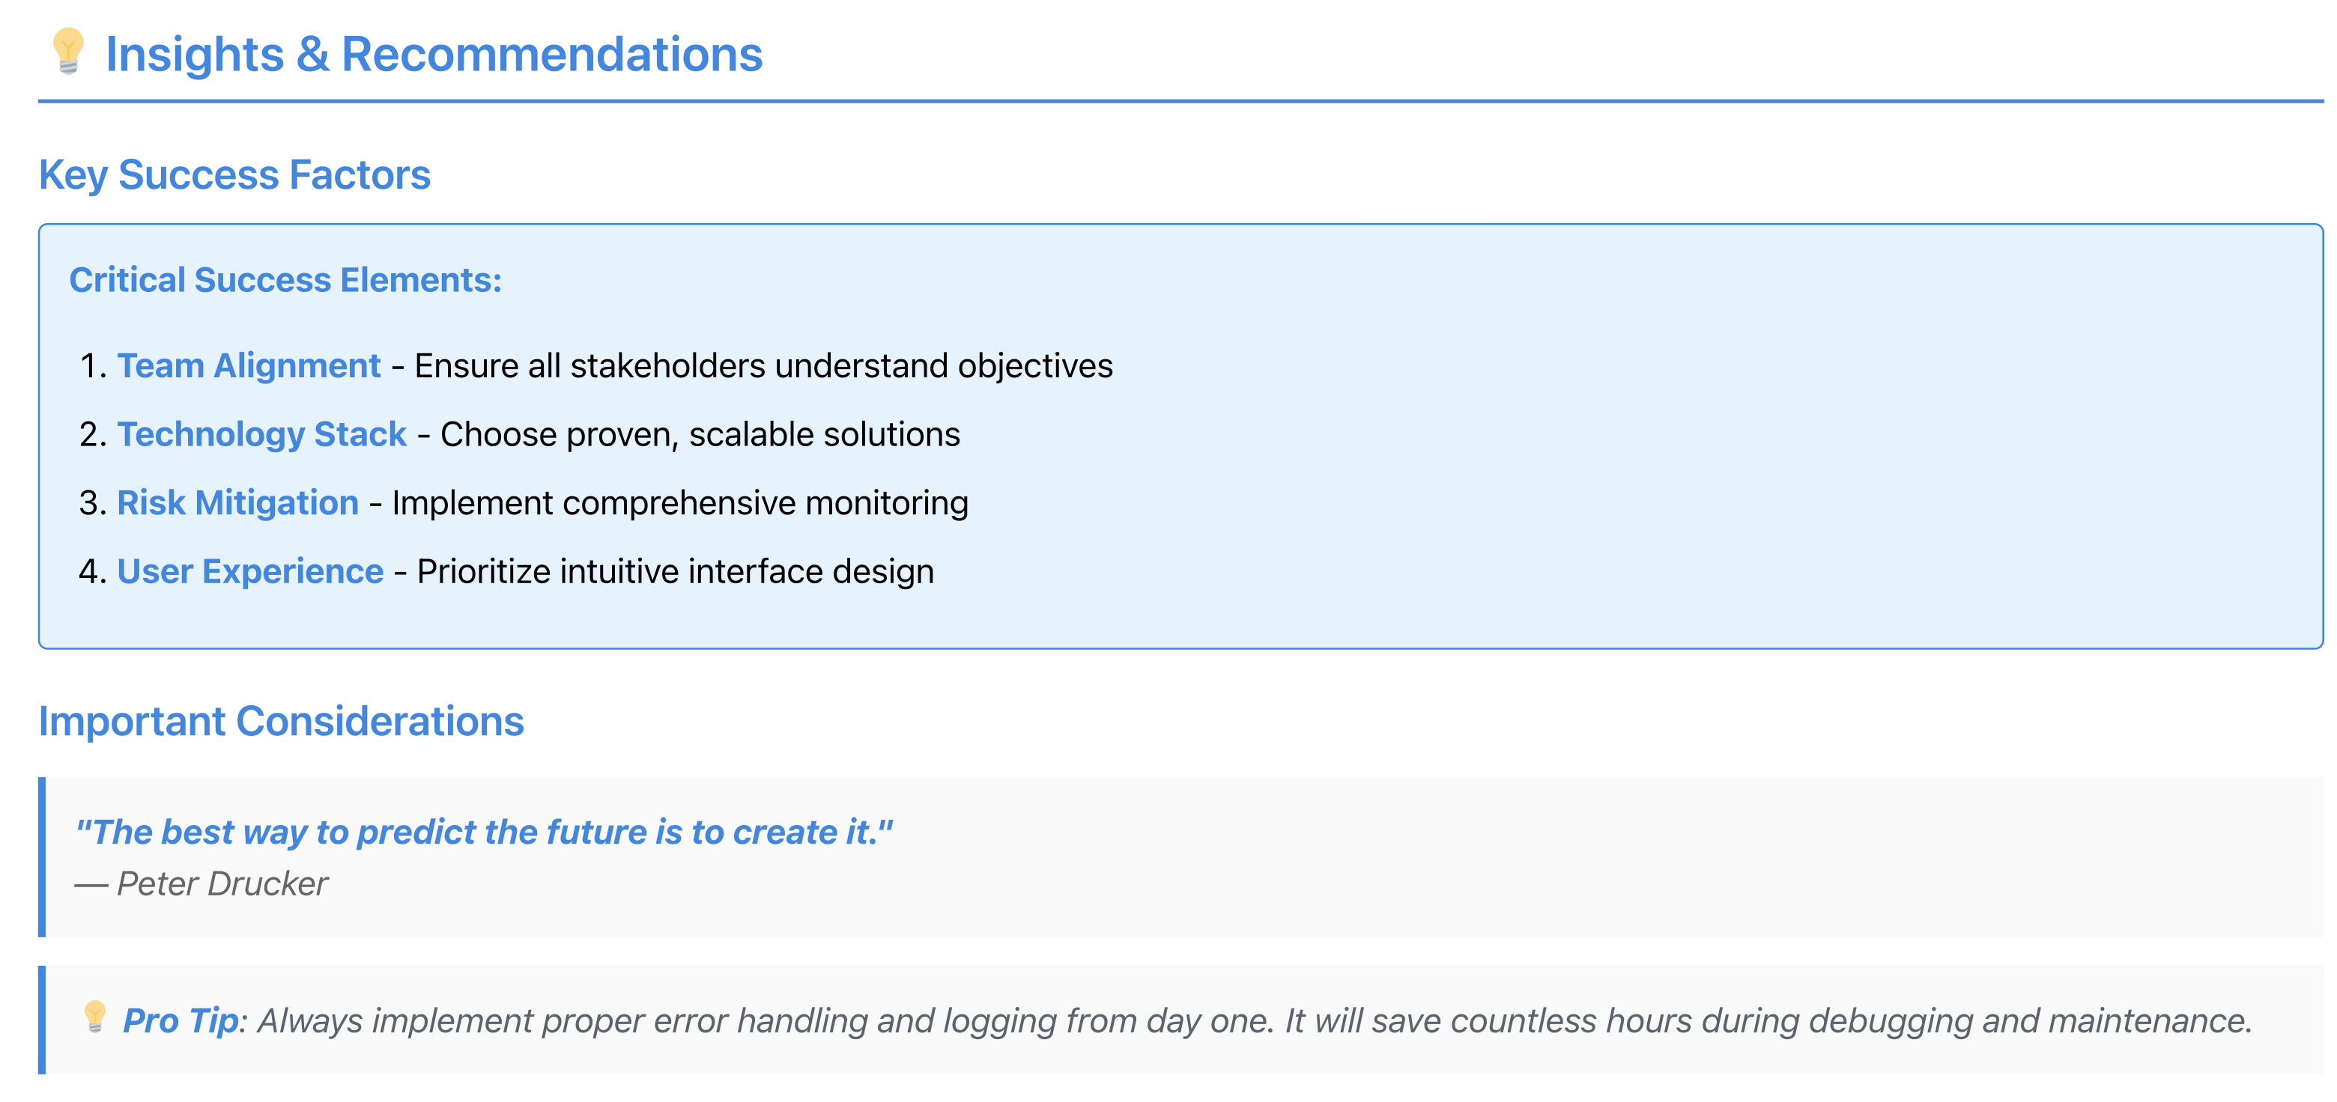Click the Important Considerations heading
Image resolution: width=2337 pixels, height=1102 pixels.
(x=281, y=722)
